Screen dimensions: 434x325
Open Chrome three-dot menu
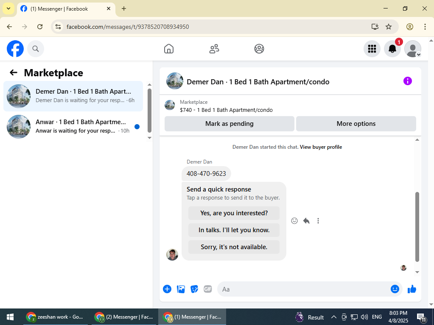click(x=425, y=27)
